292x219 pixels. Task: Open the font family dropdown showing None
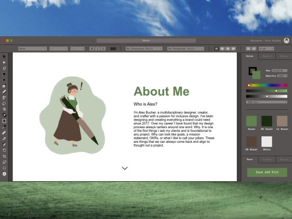point(32,49)
